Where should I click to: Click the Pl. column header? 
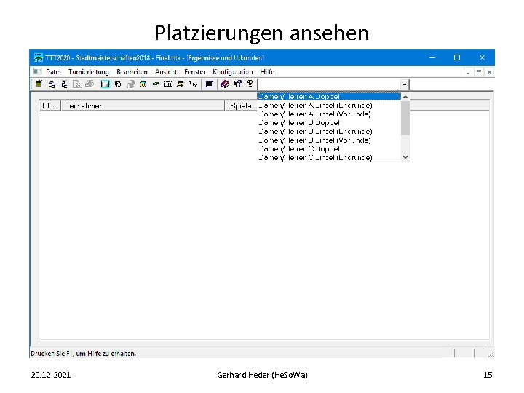point(49,106)
